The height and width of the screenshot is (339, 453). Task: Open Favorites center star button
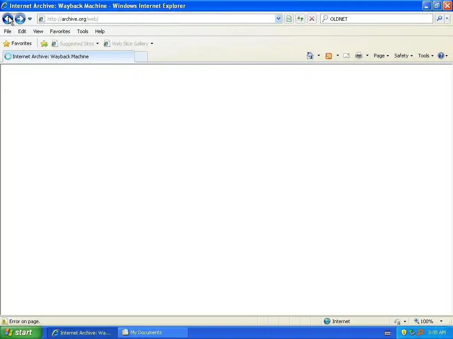pyautogui.click(x=17, y=44)
